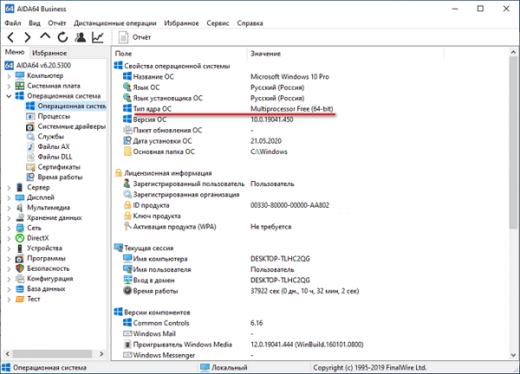
Task: Open the Файл menu
Action: click(13, 23)
